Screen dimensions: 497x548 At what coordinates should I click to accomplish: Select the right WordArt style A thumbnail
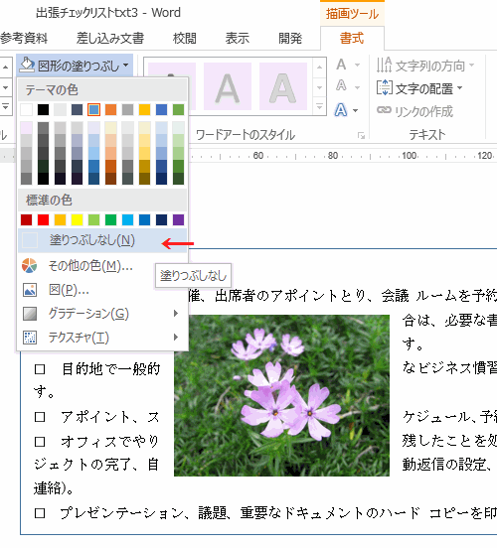(283, 86)
